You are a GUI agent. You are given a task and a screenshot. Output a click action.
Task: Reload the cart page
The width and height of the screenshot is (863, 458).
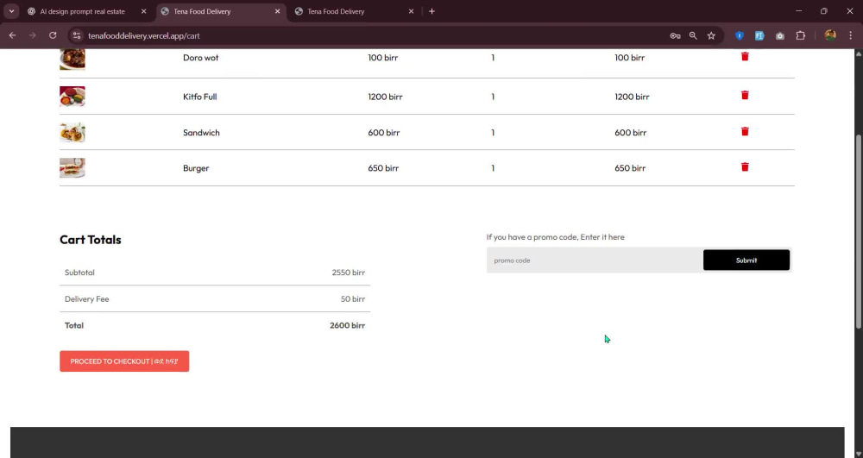[x=53, y=35]
